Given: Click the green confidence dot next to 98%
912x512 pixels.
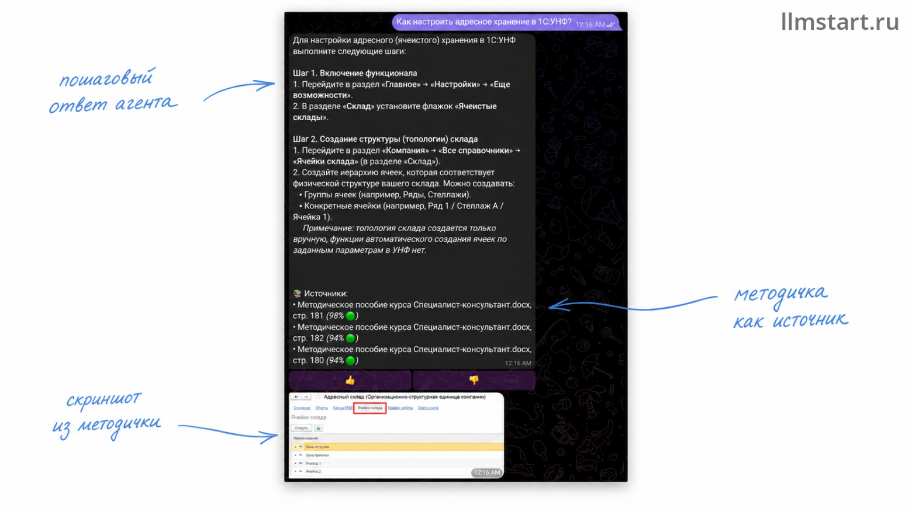Looking at the screenshot, I should (x=351, y=316).
